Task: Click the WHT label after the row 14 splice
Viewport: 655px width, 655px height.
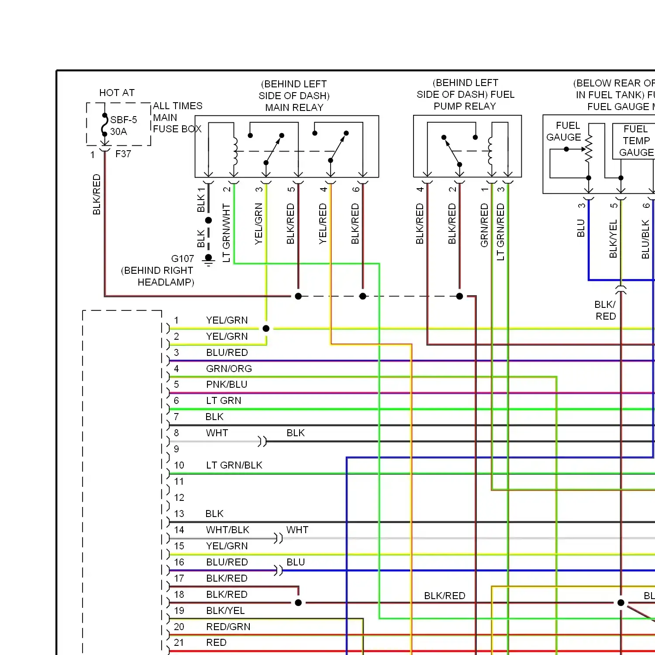Action: click(x=297, y=530)
